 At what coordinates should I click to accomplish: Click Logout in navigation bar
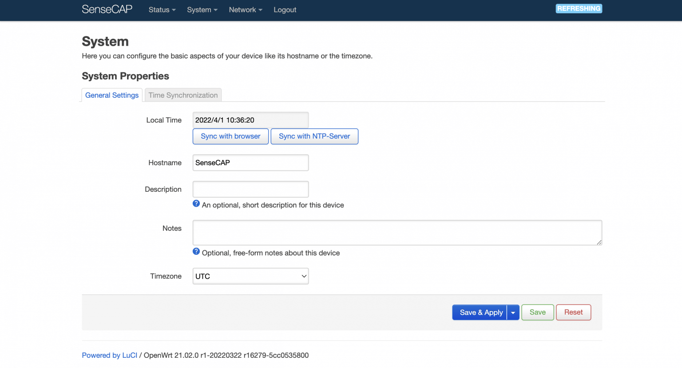285,10
